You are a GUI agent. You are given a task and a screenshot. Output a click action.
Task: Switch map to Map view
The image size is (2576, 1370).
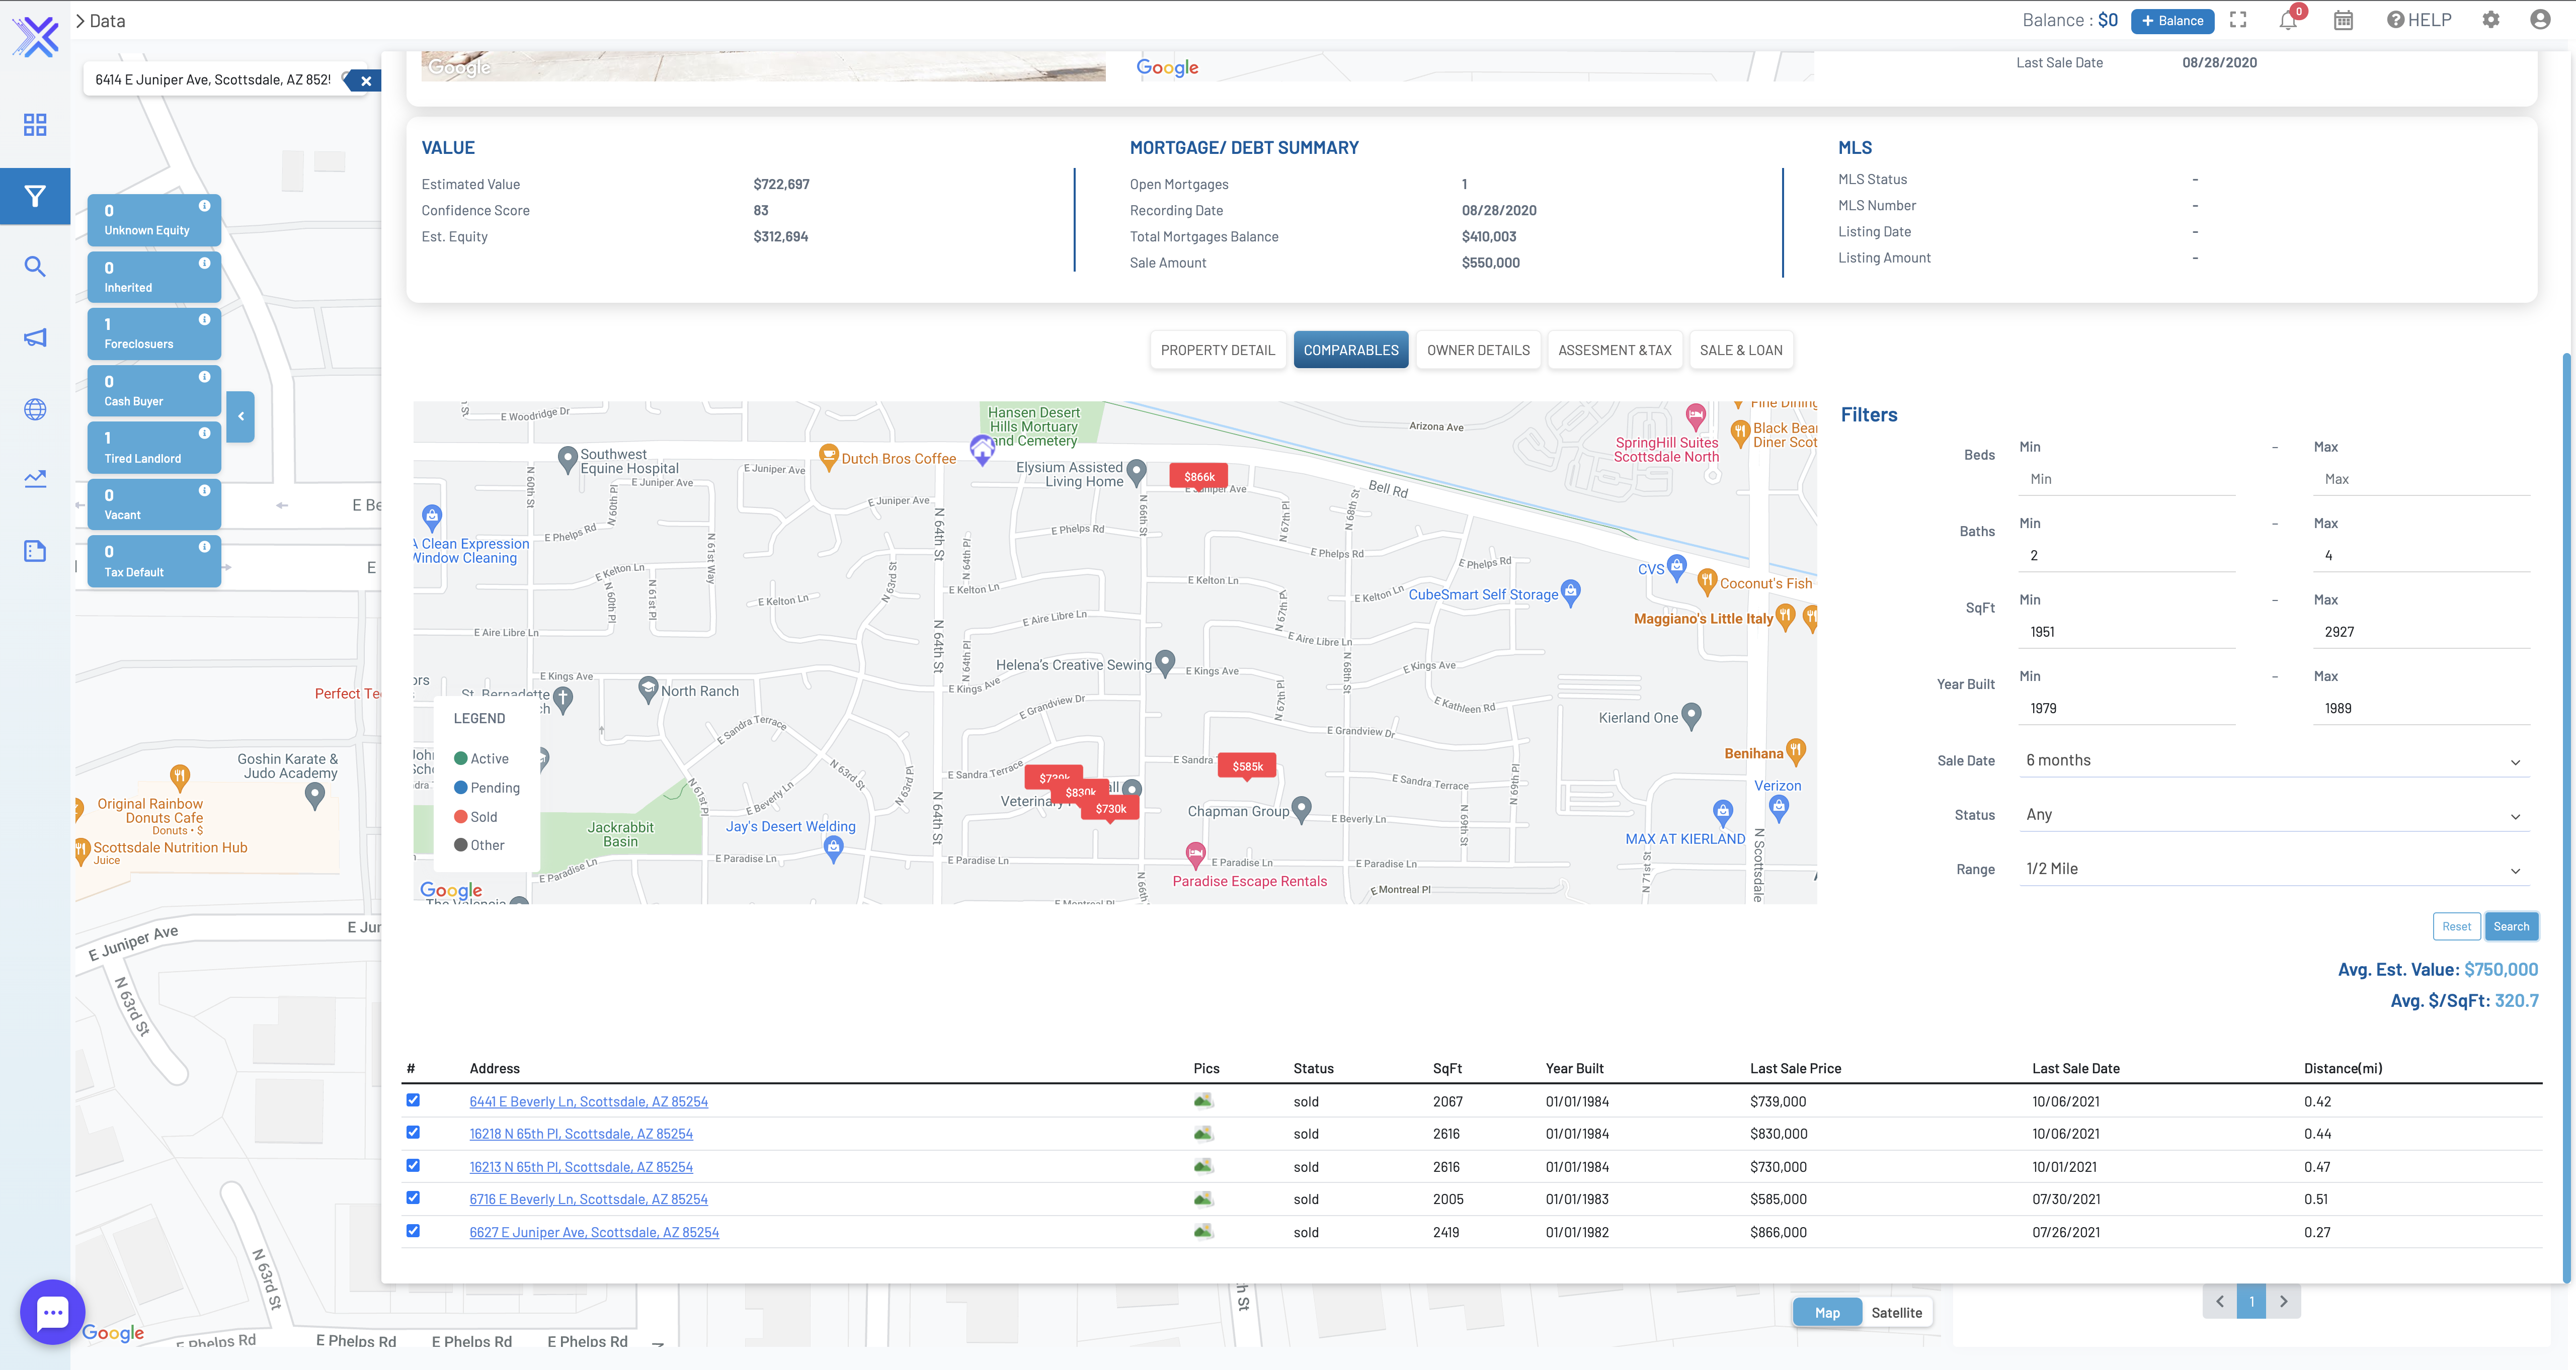pyautogui.click(x=1827, y=1313)
